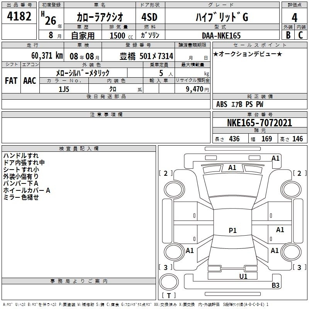This screenshot has height=309, width=309.
Task: Click the seating capacity 5 人
Action: [166, 73]
